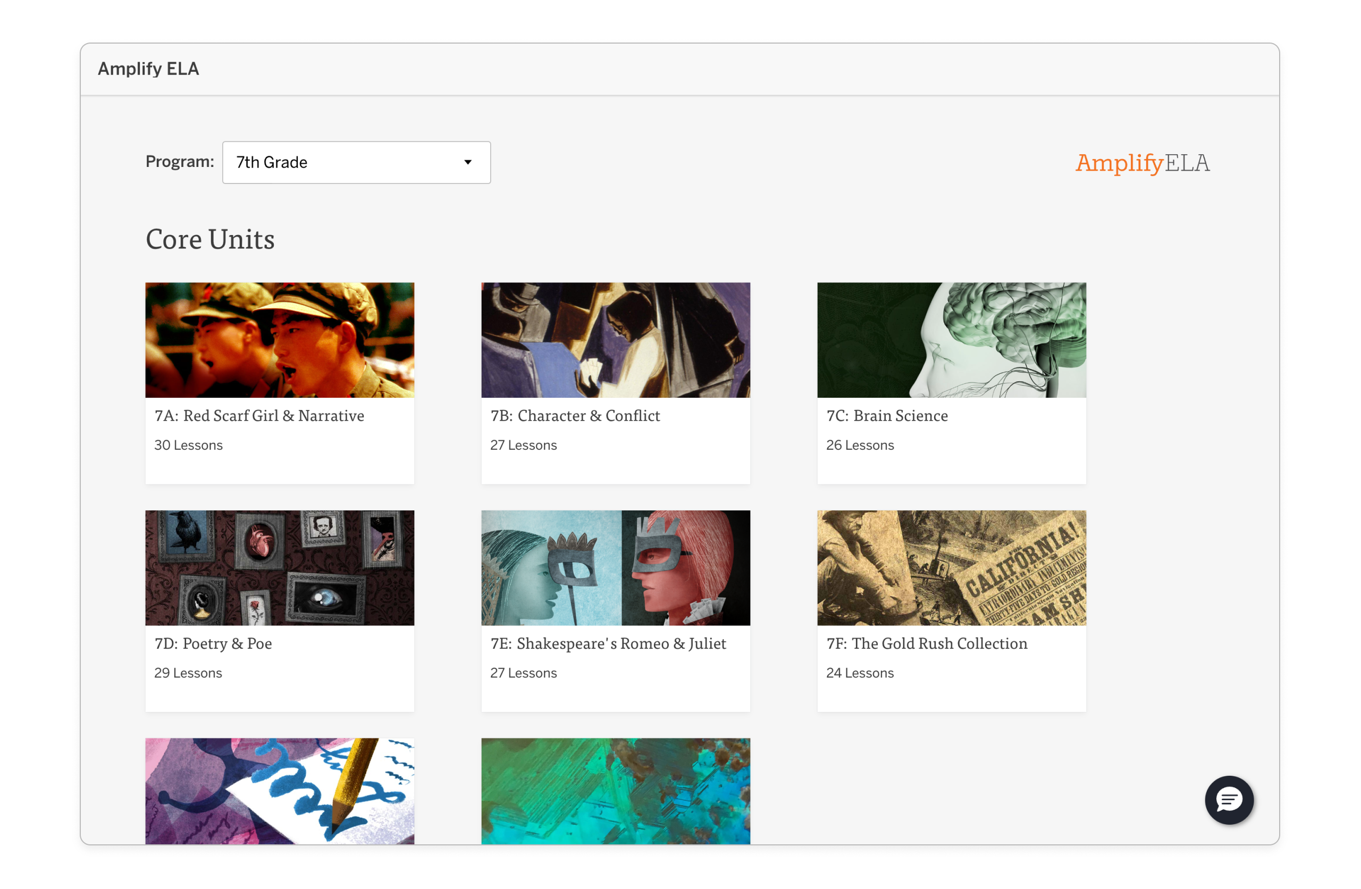
Task: Open unit 7A: Red Scarf Girl & Narrative
Action: [x=259, y=416]
